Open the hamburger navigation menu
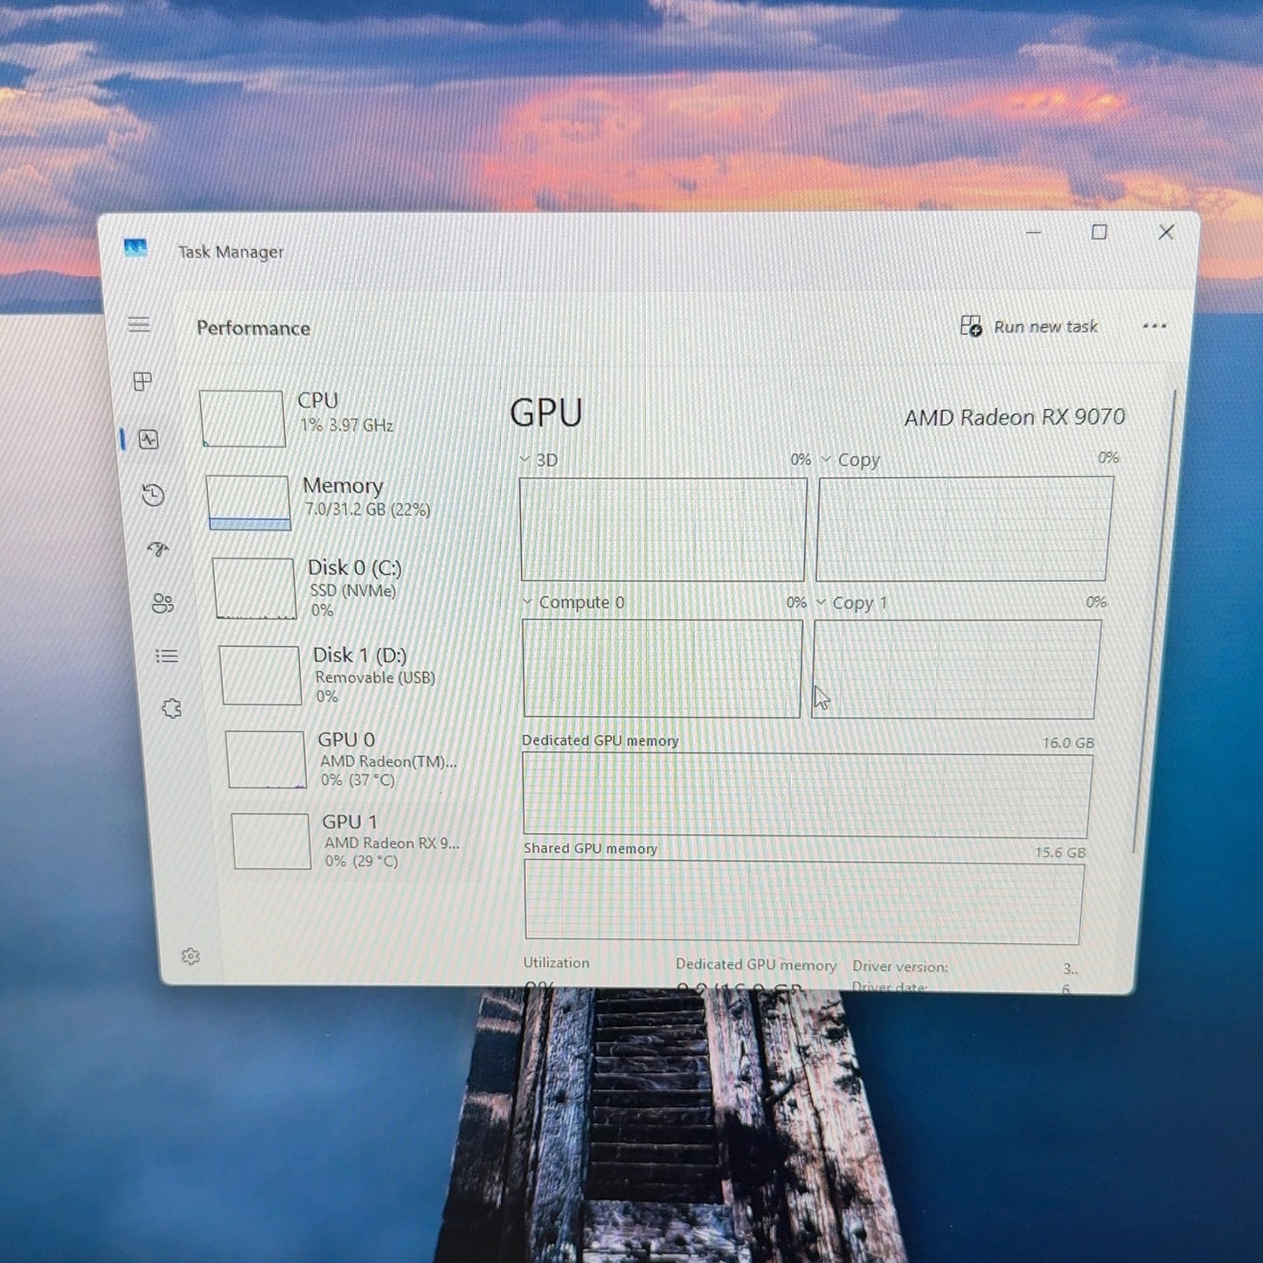The width and height of the screenshot is (1263, 1263). 139,325
